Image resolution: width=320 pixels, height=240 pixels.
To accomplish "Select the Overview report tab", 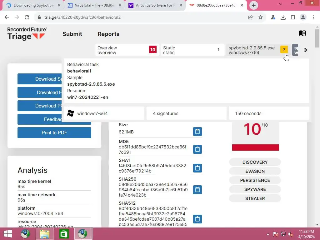I will click(x=127, y=50).
